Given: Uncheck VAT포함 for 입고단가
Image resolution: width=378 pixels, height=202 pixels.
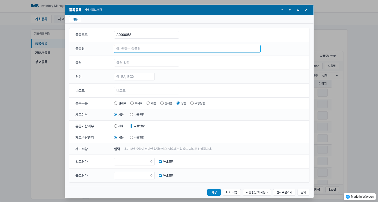Looking at the screenshot, I should pyautogui.click(x=160, y=162).
